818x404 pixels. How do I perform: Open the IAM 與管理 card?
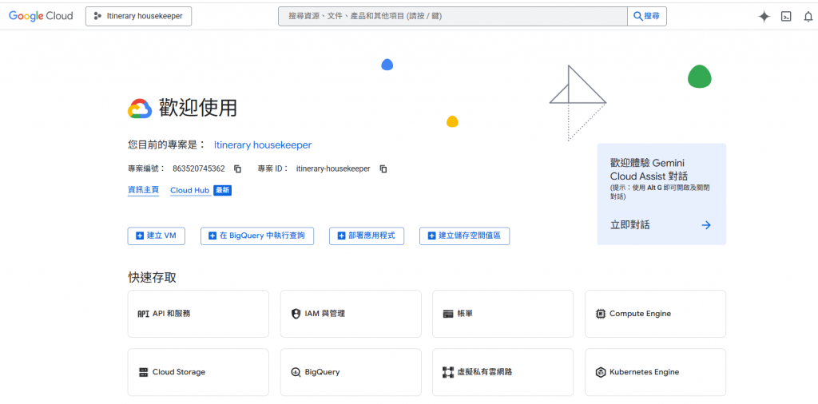(351, 314)
